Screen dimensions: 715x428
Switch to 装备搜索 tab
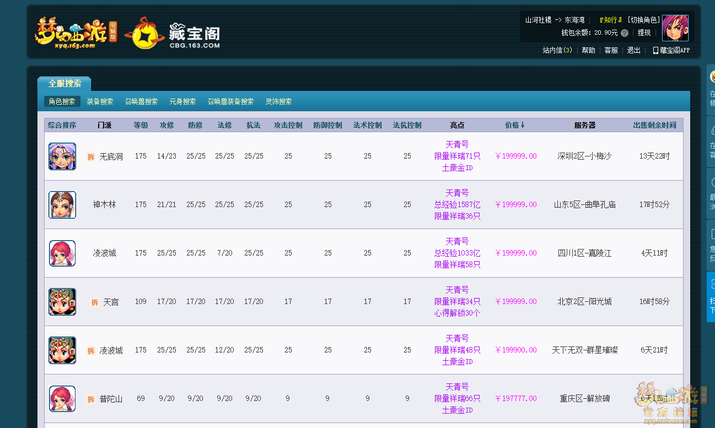point(100,102)
